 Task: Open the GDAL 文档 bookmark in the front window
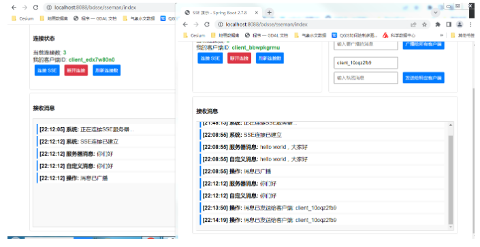point(267,35)
